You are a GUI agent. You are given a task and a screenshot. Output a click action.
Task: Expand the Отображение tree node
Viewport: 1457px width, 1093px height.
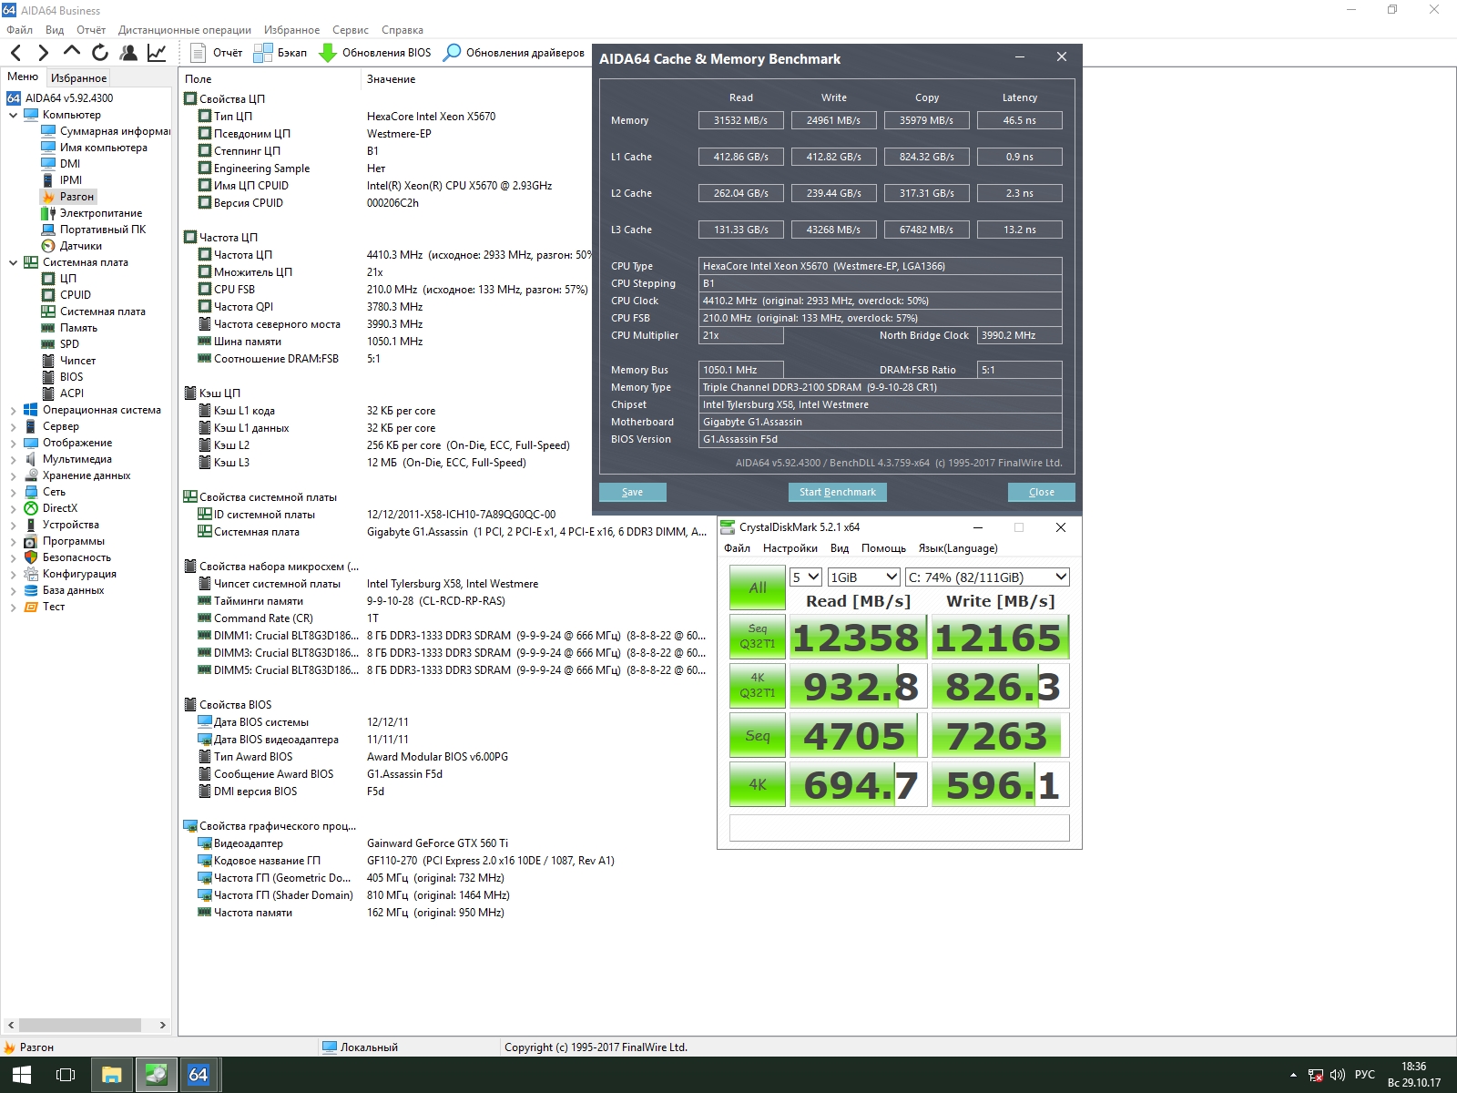[x=13, y=443]
